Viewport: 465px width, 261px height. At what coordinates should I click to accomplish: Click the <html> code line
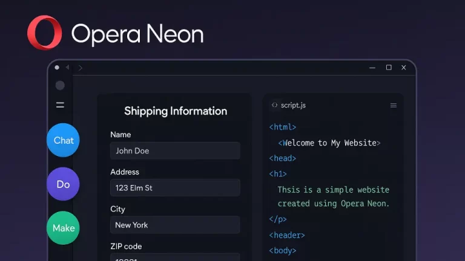tap(283, 127)
